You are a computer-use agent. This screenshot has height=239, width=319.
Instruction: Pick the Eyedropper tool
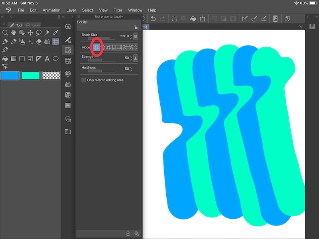click(x=55, y=33)
